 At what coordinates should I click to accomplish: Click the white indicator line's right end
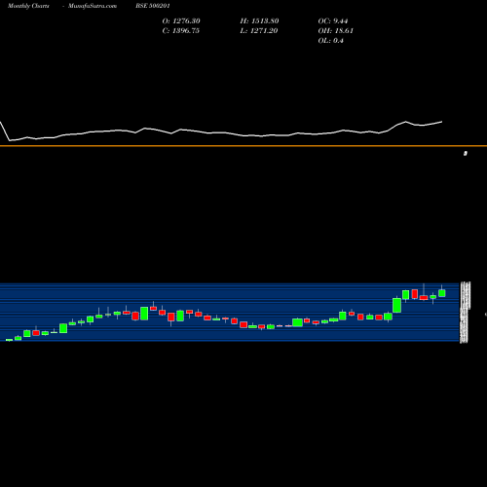[441, 122]
